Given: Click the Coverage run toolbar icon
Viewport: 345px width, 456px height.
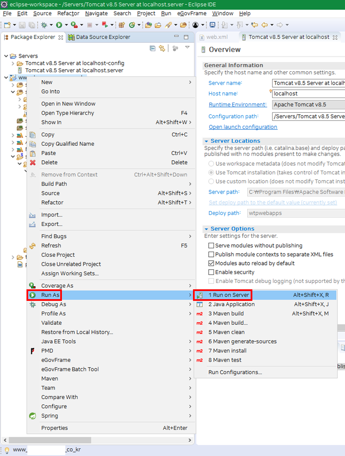Looking at the screenshot, I should click(x=74, y=25).
